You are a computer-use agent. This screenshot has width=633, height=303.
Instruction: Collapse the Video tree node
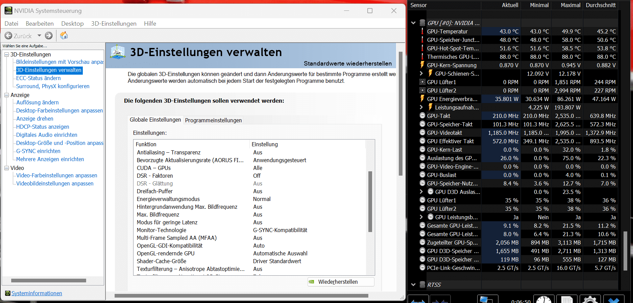click(6, 168)
